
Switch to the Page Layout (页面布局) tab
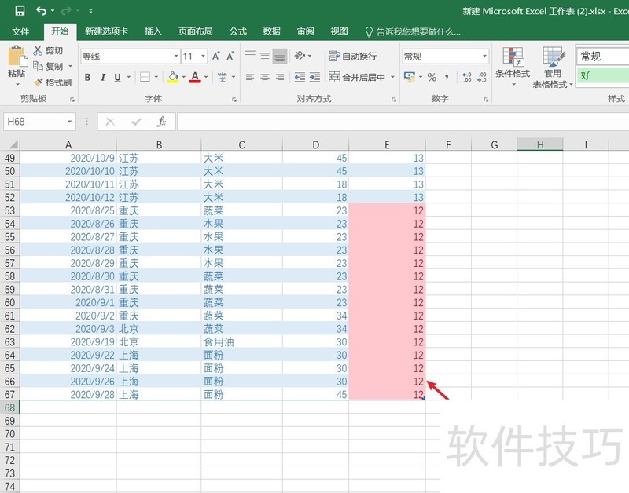(x=195, y=31)
